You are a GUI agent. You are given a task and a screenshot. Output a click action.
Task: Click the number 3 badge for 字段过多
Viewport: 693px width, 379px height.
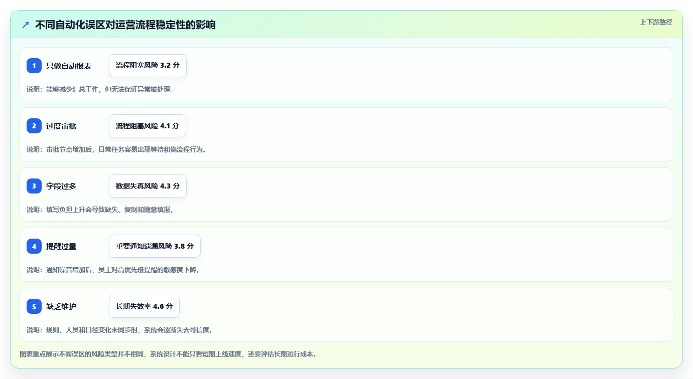coord(34,186)
